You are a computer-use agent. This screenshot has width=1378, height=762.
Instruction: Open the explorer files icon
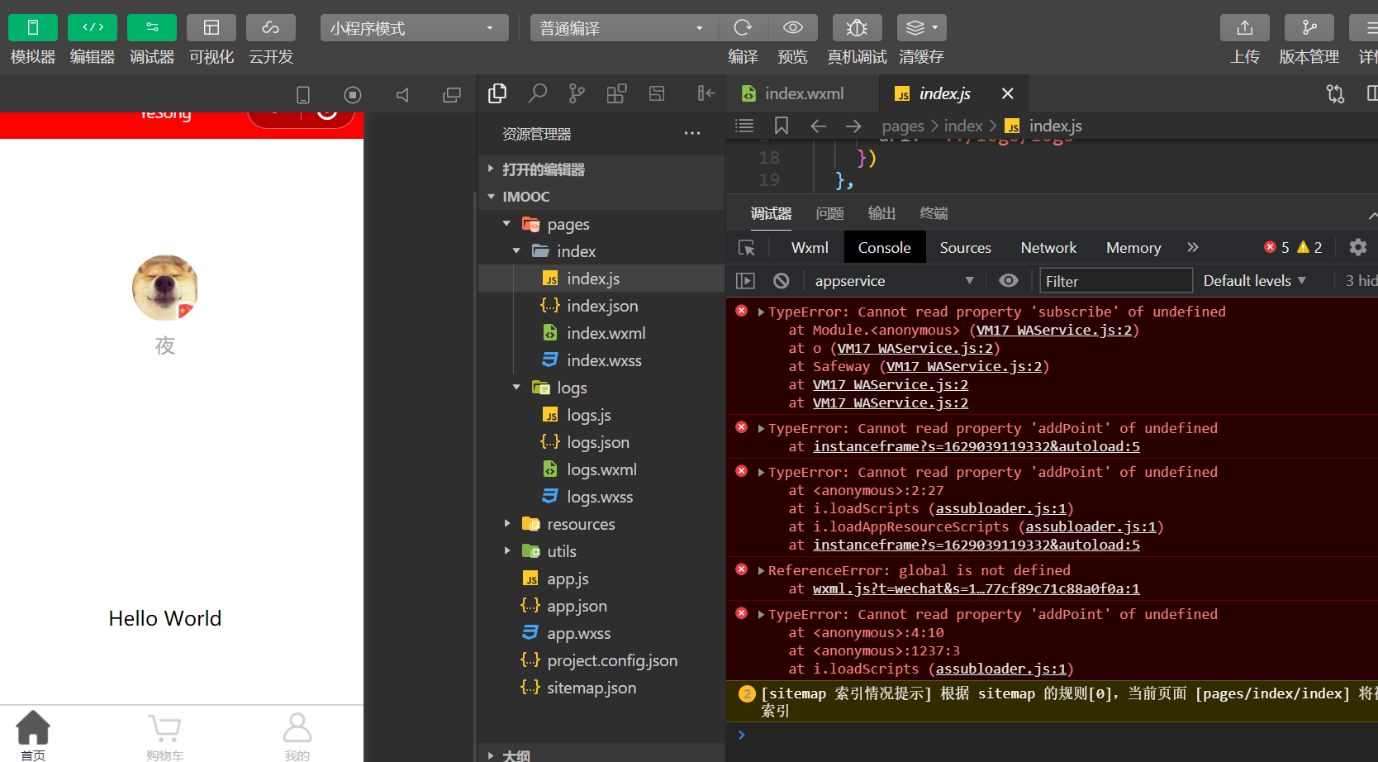pos(497,93)
